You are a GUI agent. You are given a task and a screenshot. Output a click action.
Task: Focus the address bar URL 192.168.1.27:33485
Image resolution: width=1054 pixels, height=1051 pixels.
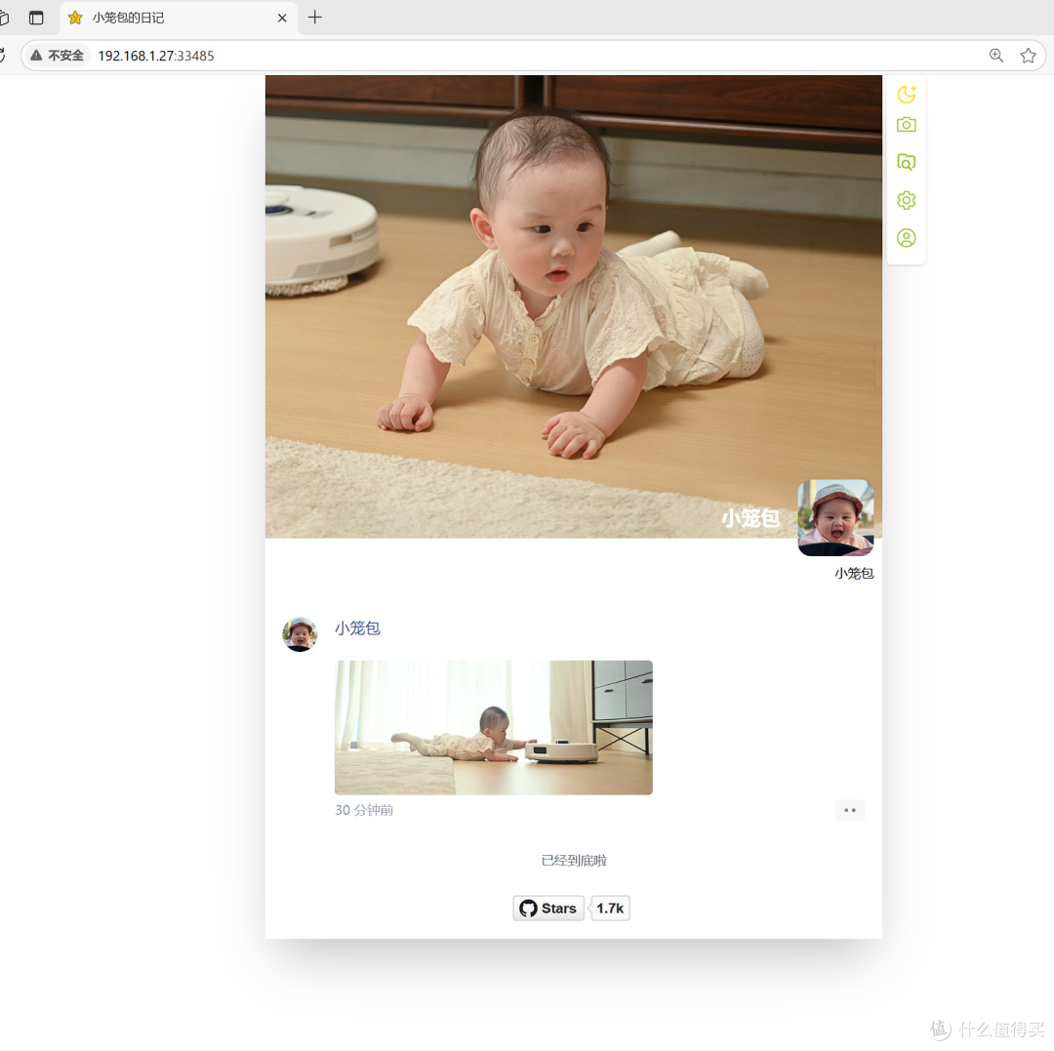pyautogui.click(x=156, y=56)
